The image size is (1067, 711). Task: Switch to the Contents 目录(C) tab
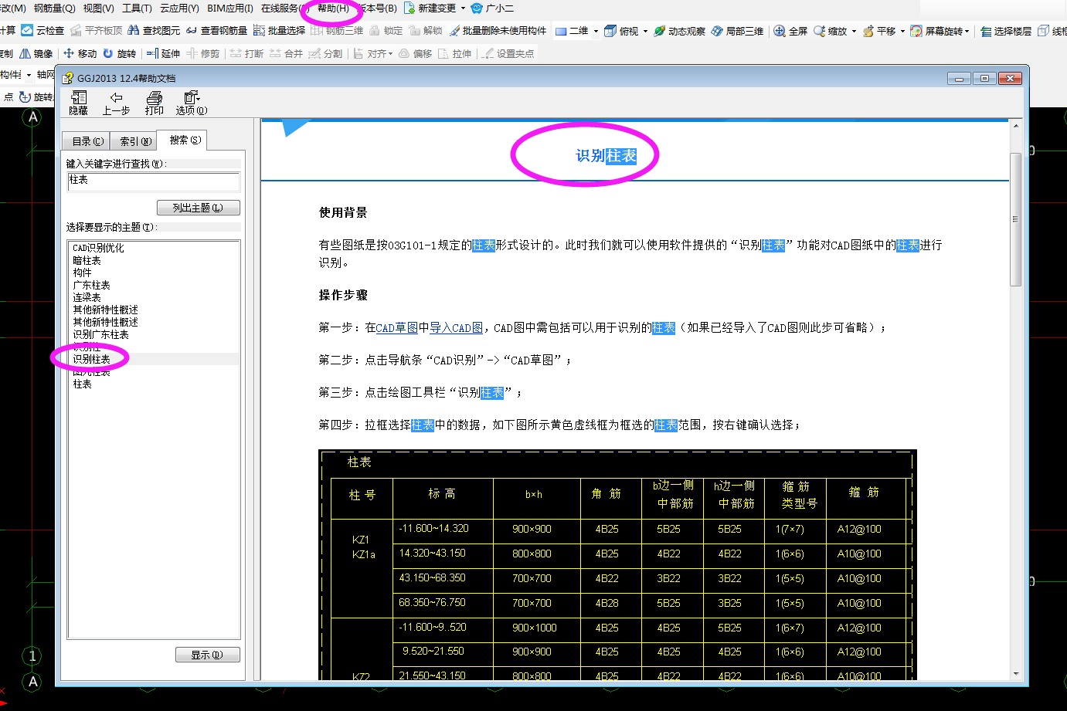(87, 141)
